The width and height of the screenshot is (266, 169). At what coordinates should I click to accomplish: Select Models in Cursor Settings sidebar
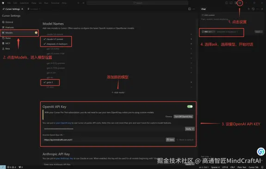click(x=19, y=32)
